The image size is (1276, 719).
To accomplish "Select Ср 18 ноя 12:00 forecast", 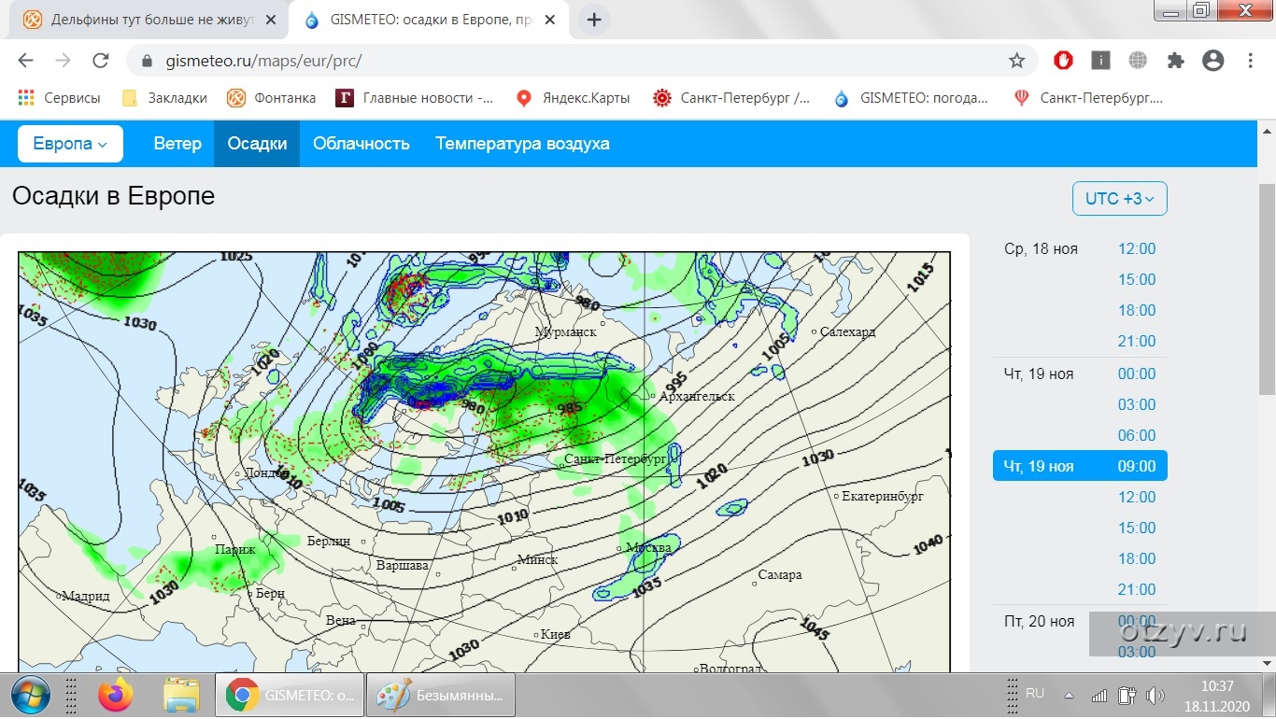I will [x=1137, y=249].
